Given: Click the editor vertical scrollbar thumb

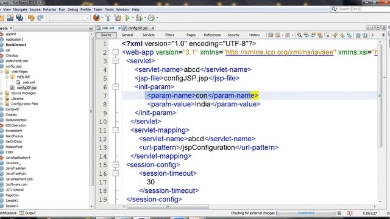Looking at the screenshot, I should click(380, 96).
